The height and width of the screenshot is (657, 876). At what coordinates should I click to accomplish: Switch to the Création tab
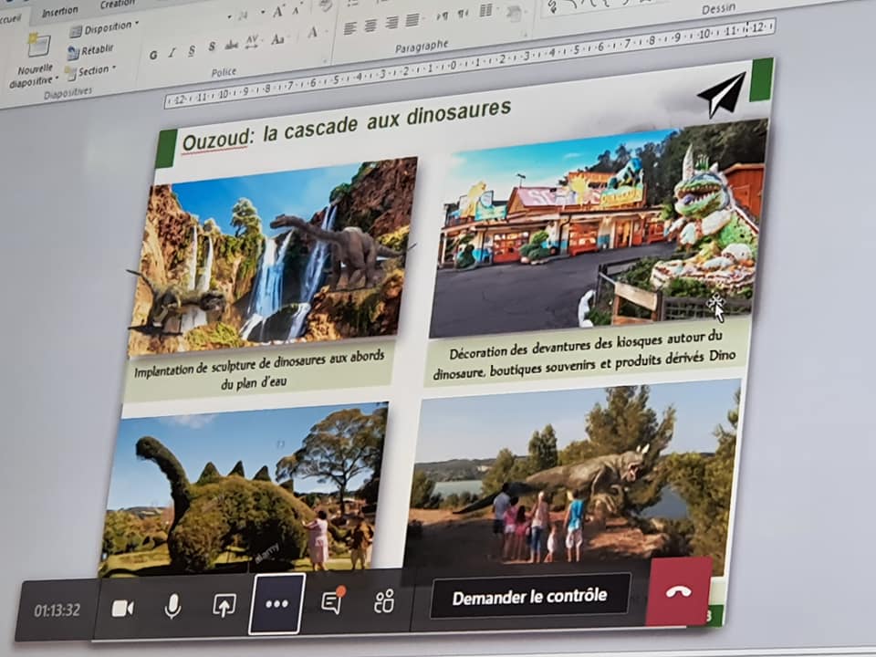[117, 5]
